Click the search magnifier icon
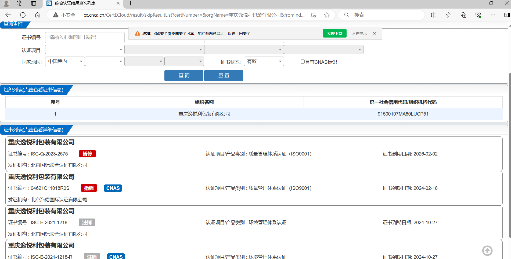 coord(347,15)
